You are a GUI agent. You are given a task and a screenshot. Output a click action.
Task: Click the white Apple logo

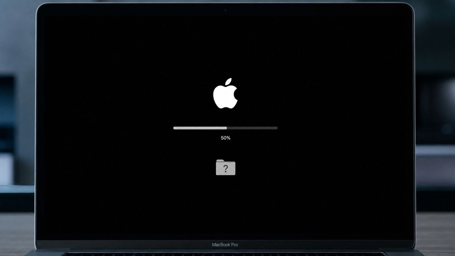tap(225, 93)
